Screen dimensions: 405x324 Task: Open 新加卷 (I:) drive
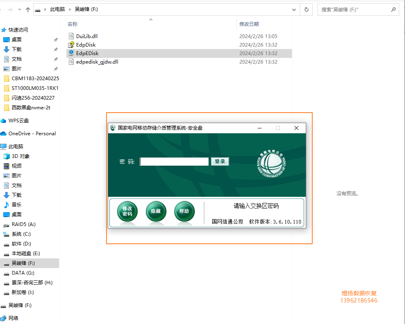23,292
